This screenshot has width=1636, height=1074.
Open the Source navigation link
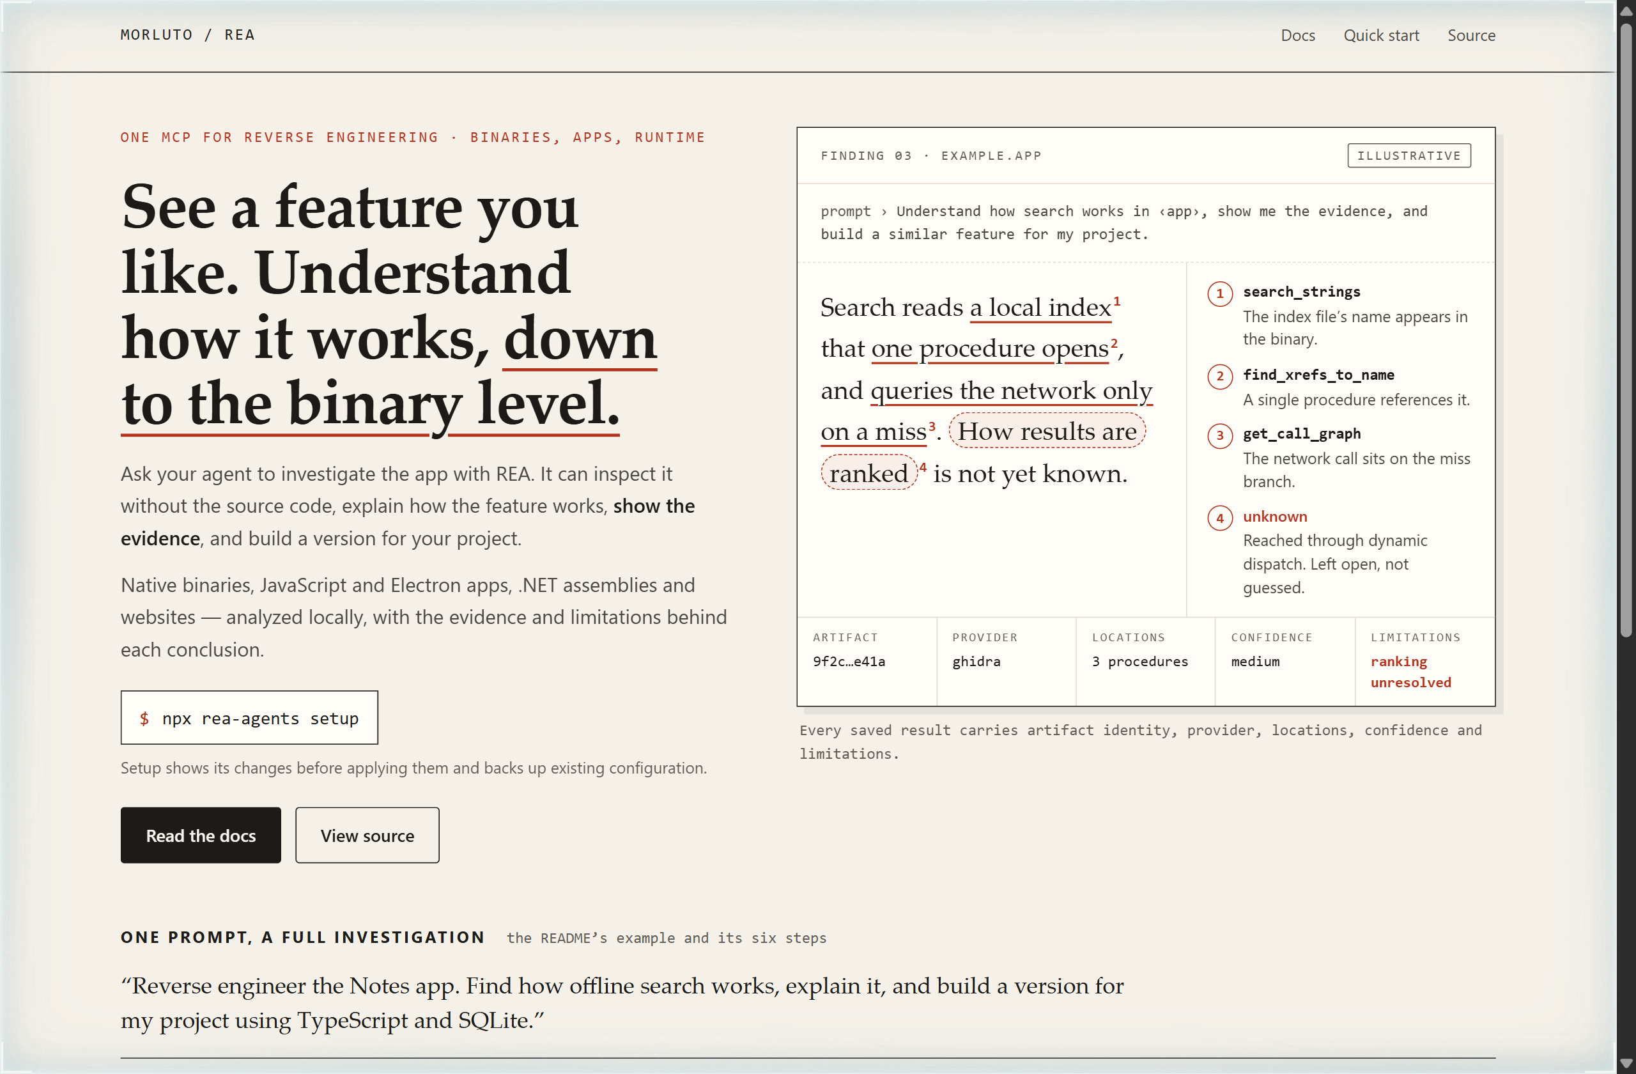1471,35
